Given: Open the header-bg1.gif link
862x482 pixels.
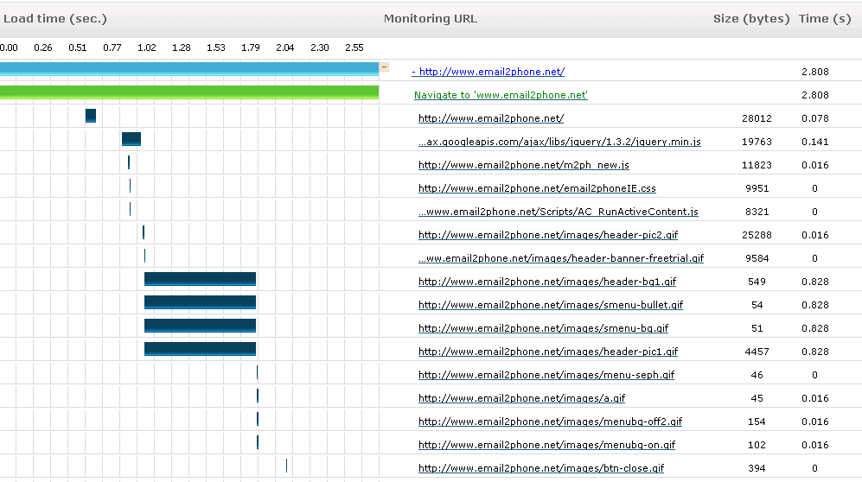Looking at the screenshot, I should coord(547,282).
